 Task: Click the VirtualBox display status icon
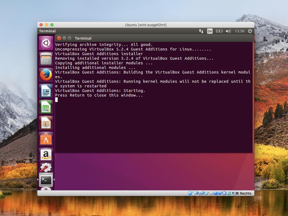(x=215, y=193)
